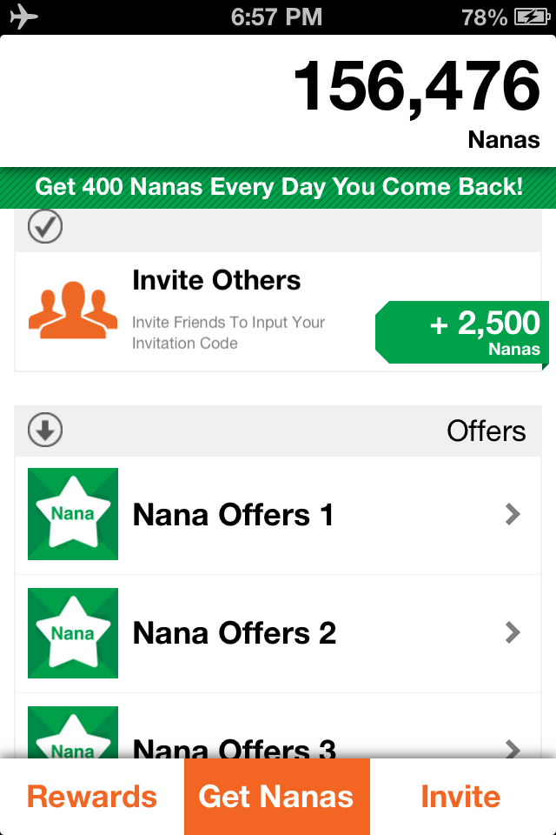Viewport: 556px width, 835px height.
Task: Tap the Get 400 Nanas daily banner
Action: tap(278, 187)
